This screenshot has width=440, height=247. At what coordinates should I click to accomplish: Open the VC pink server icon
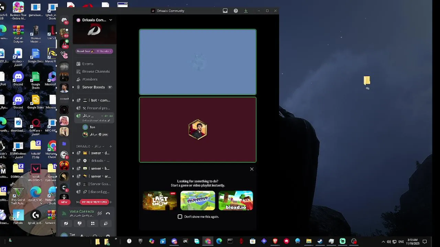64,55
